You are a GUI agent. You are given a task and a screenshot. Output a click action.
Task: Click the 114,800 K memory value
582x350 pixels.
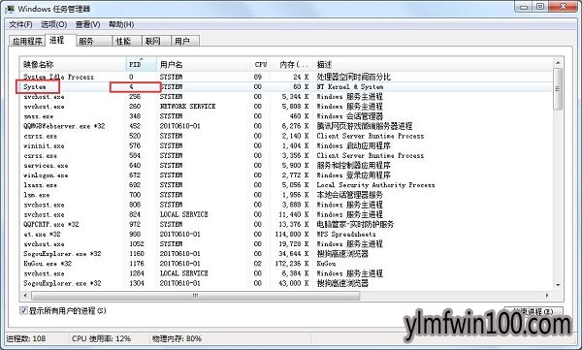click(x=292, y=235)
